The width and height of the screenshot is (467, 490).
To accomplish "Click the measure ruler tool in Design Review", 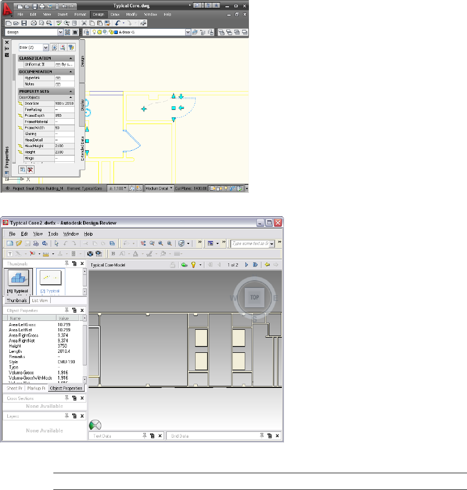I will point(46,254).
